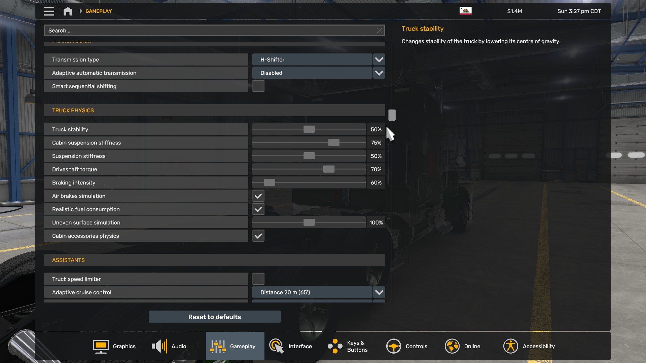The width and height of the screenshot is (646, 363).
Task: Uncheck Cabin accessories physics
Action: click(x=258, y=236)
